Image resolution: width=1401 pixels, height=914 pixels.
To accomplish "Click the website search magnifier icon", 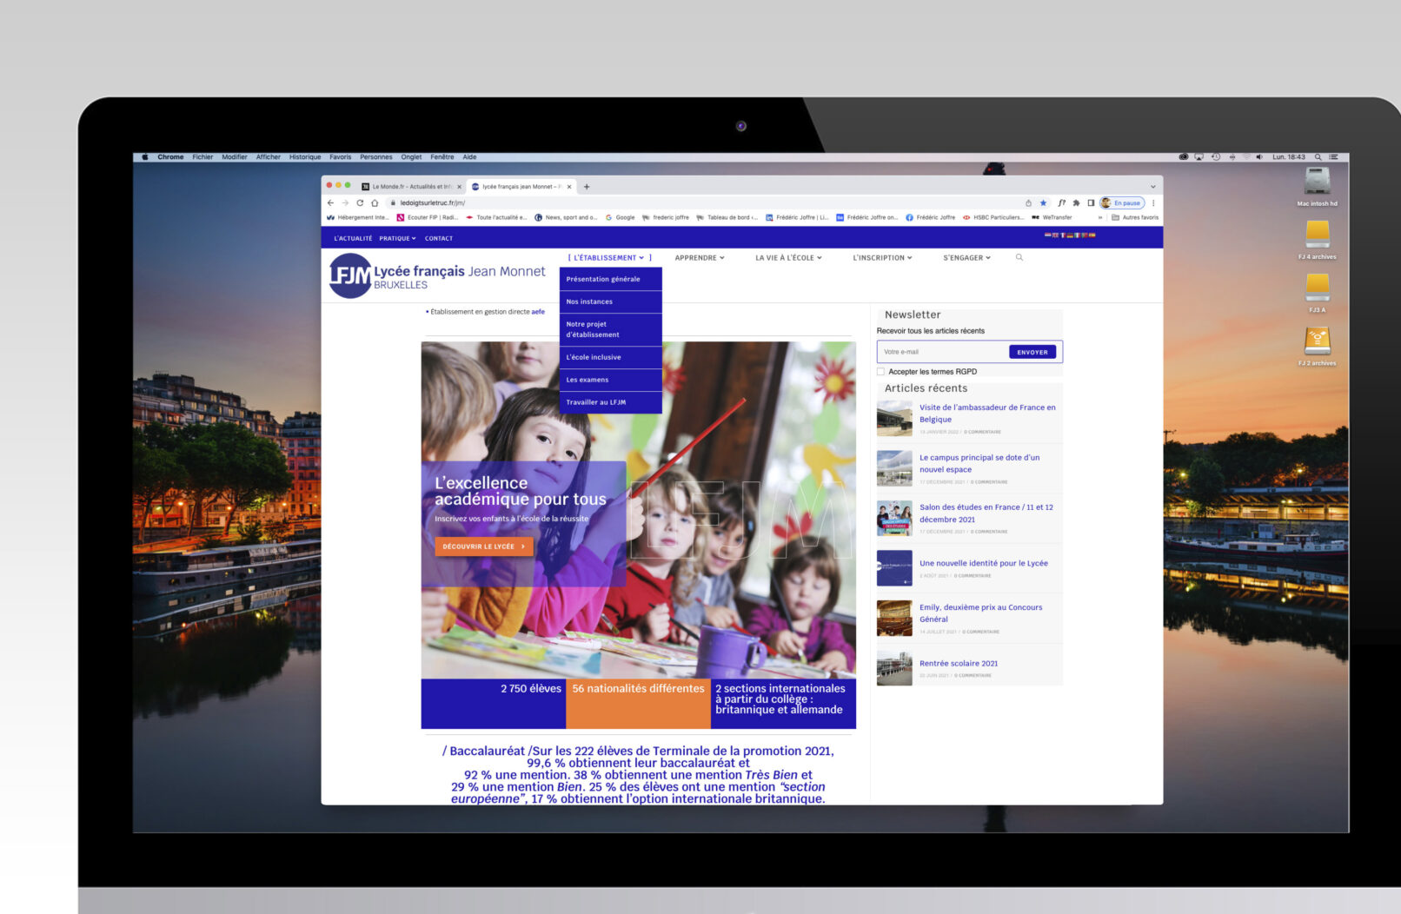I will tap(1019, 257).
